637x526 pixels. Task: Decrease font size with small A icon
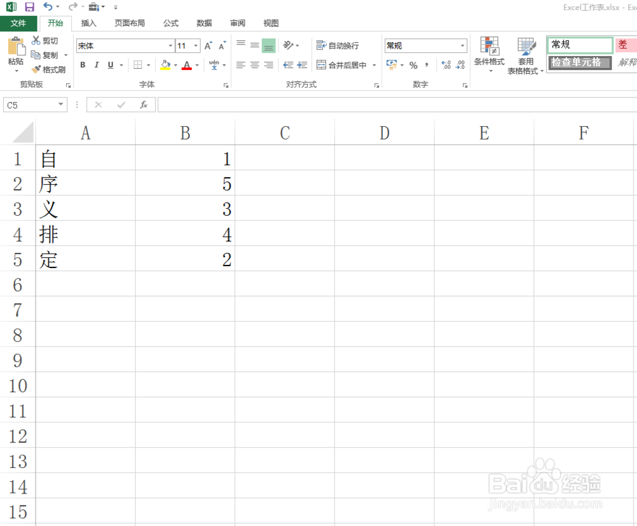tap(222, 45)
